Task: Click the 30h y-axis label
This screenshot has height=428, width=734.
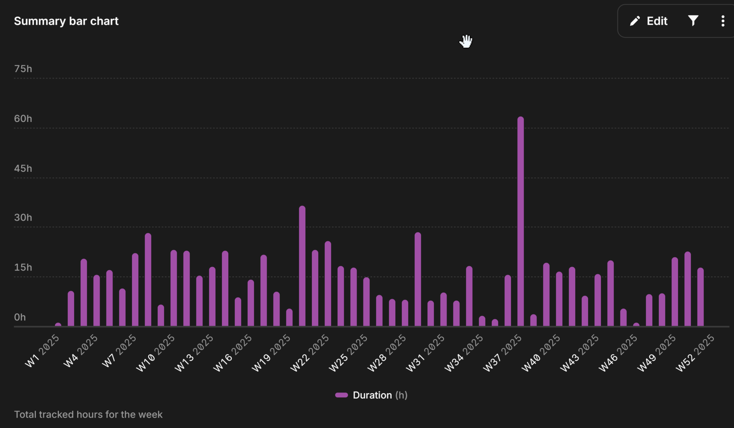Action: (x=23, y=218)
